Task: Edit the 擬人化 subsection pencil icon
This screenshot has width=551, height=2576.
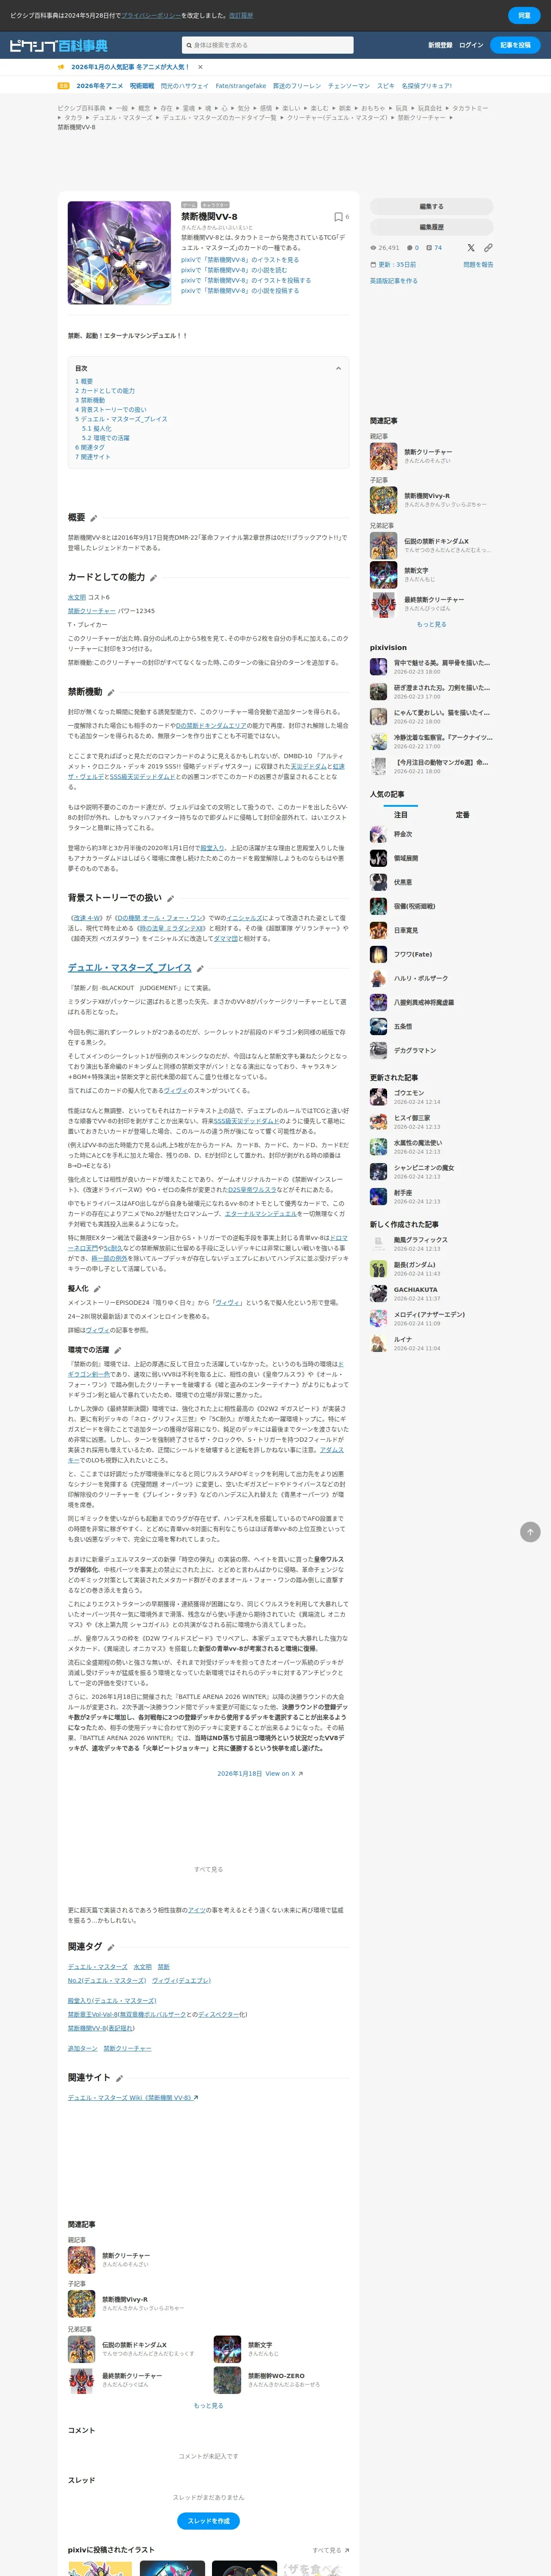Action: point(97,1289)
